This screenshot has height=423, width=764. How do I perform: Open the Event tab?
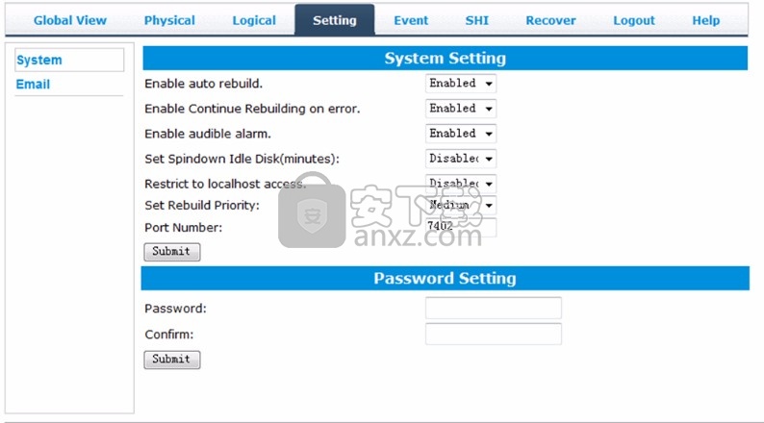tap(411, 20)
